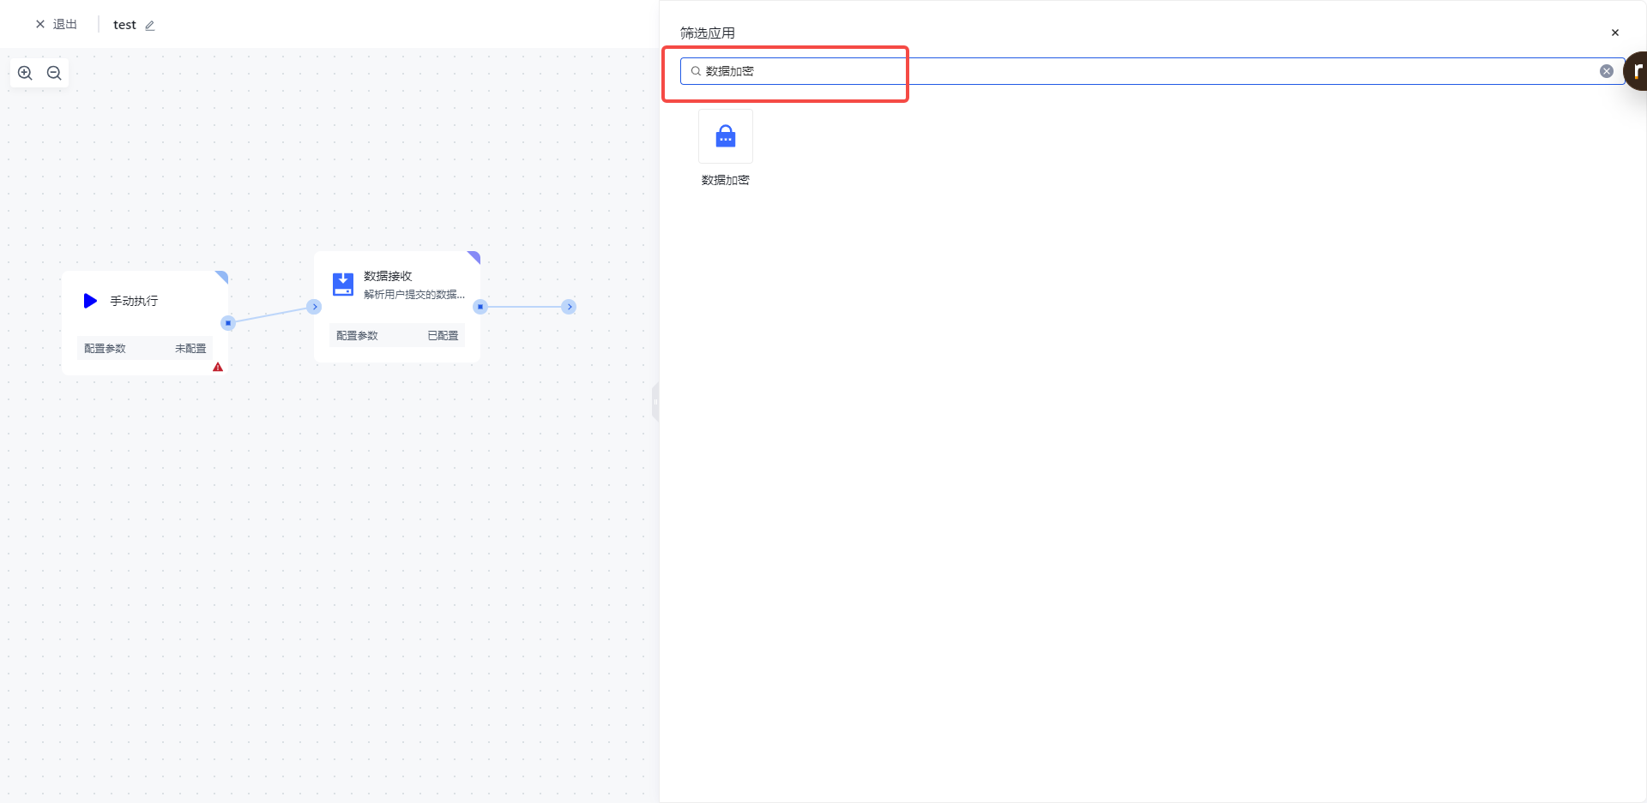Click the output port of 数据接收 node
Screen dimensions: 1647x803
tap(480, 307)
